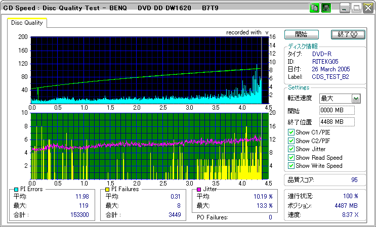The width and height of the screenshot is (376, 227).
Task: Toggle Show C2/PIF checkbox
Action: [291, 141]
